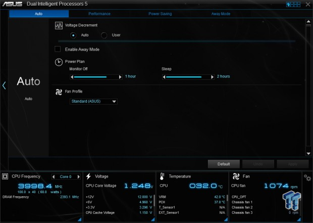
Task: Open the Standard (ASUS) fan profile dropdown
Action: [93, 102]
